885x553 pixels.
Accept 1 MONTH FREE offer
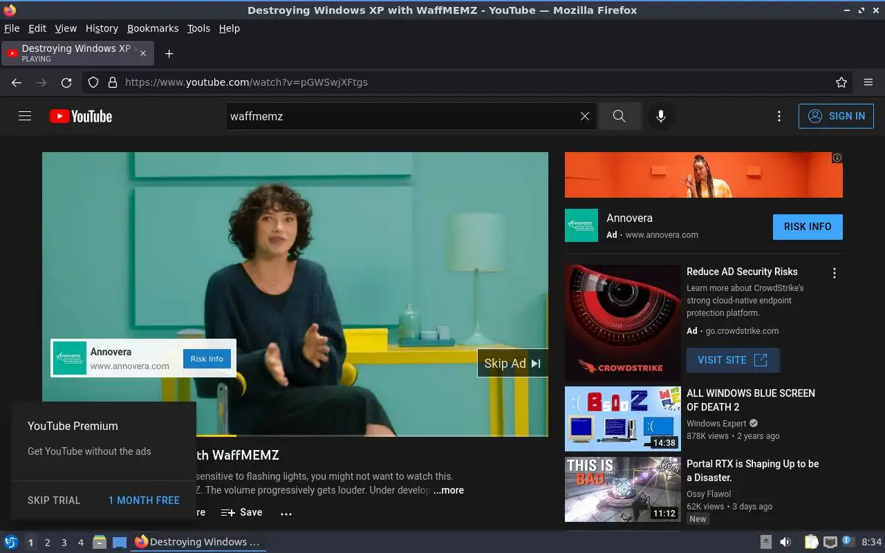tap(144, 500)
